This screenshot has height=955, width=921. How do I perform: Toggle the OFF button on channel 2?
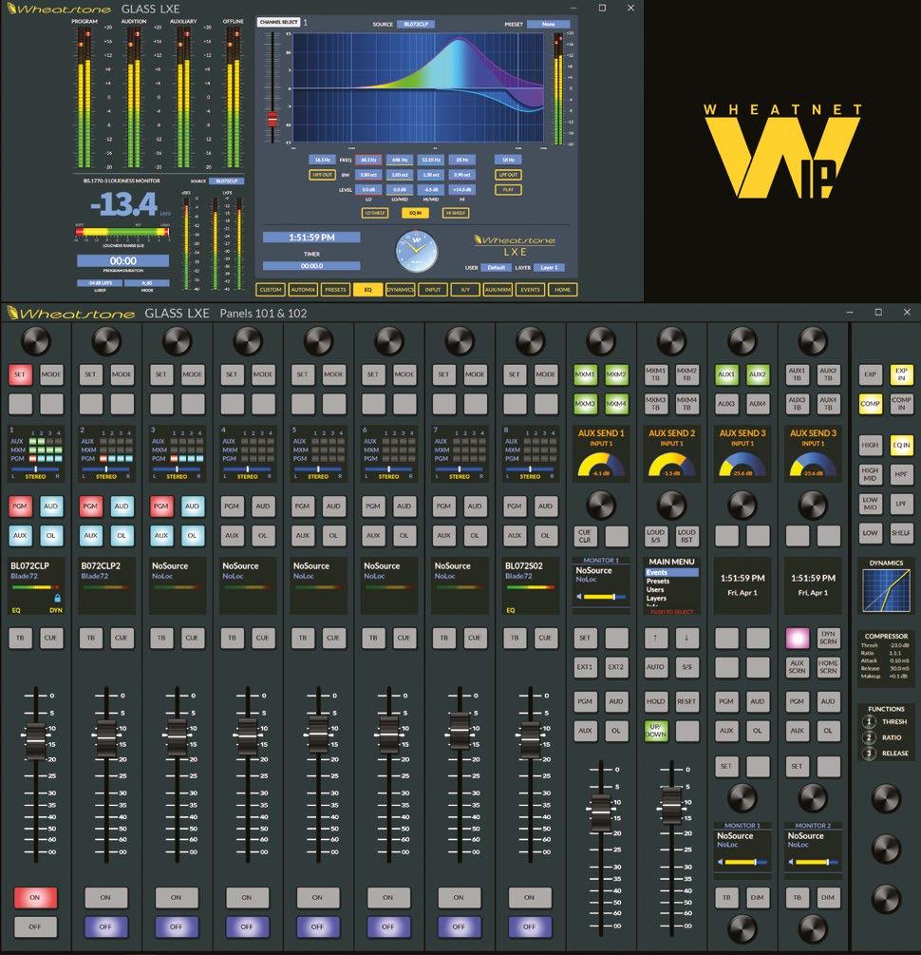(x=105, y=926)
